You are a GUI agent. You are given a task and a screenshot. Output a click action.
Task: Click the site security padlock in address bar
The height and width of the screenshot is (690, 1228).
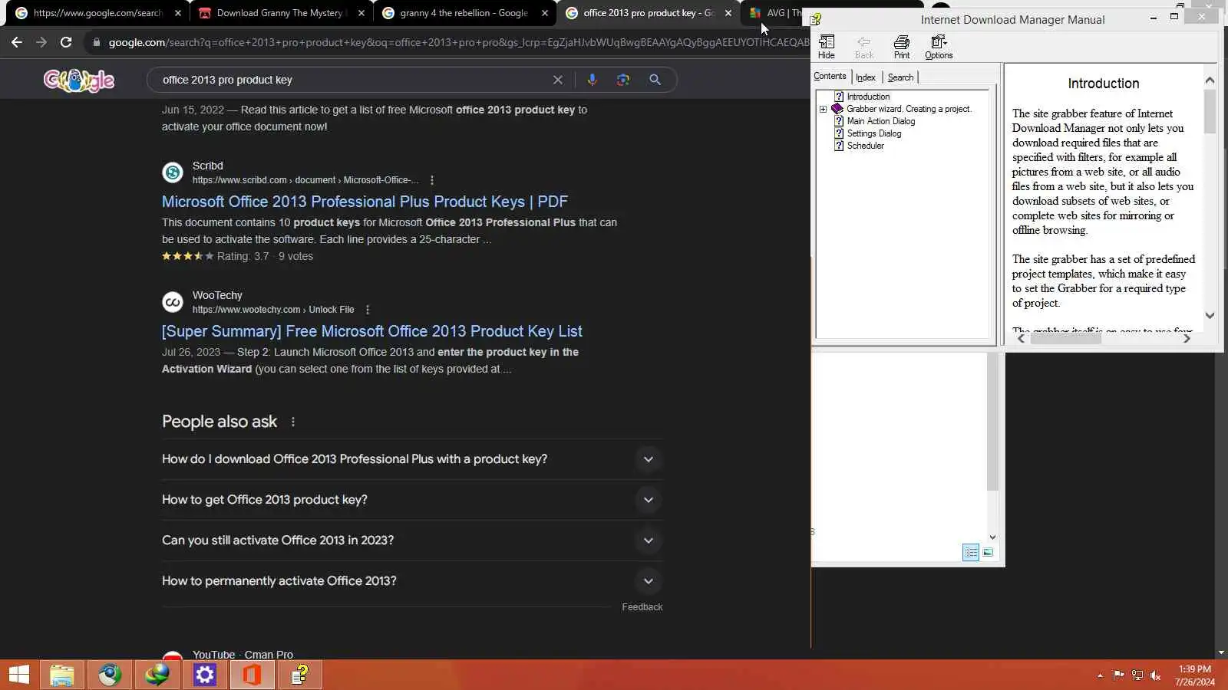[97, 42]
